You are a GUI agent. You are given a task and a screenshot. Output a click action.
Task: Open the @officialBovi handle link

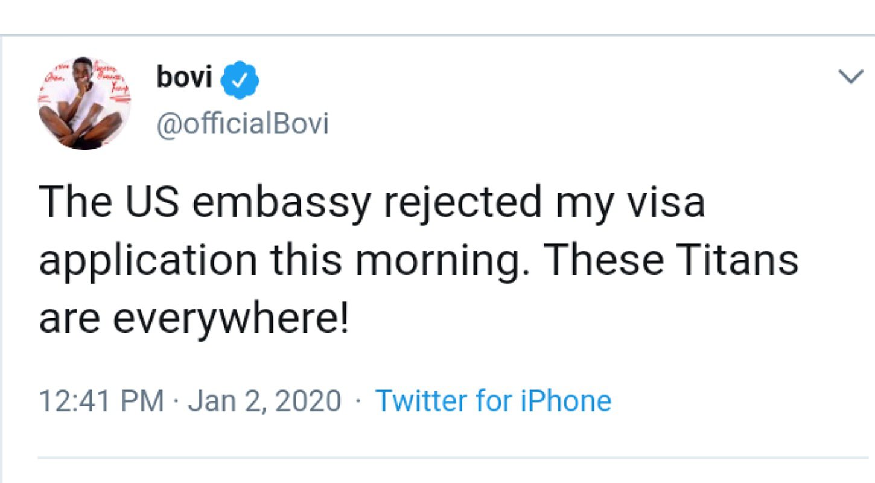pyautogui.click(x=243, y=124)
